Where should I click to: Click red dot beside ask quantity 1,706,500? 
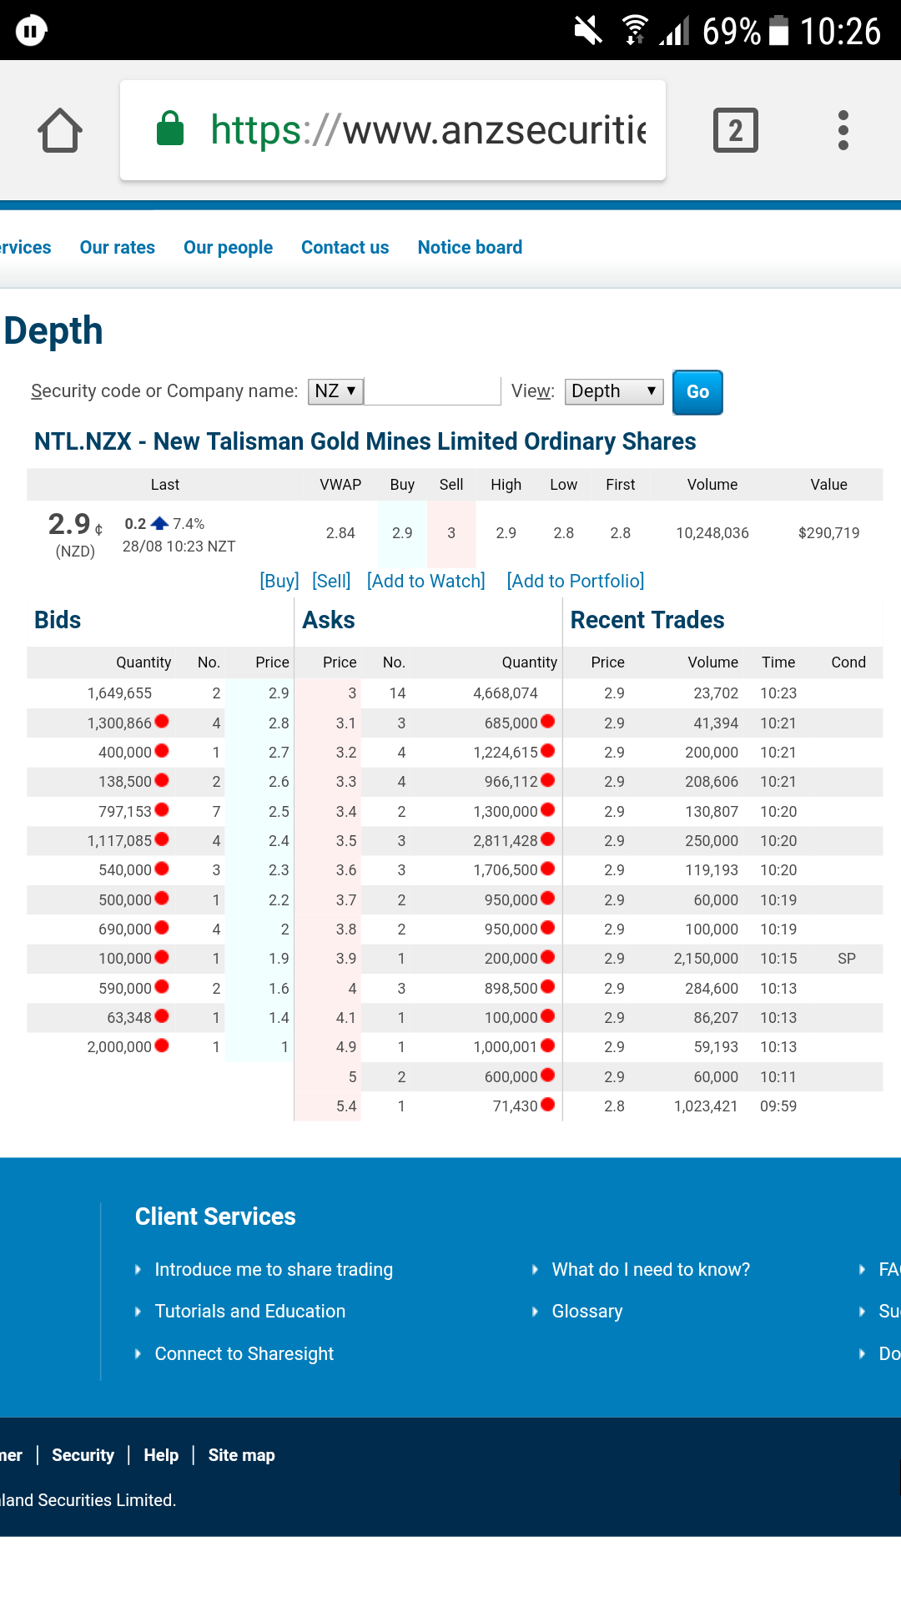548,869
